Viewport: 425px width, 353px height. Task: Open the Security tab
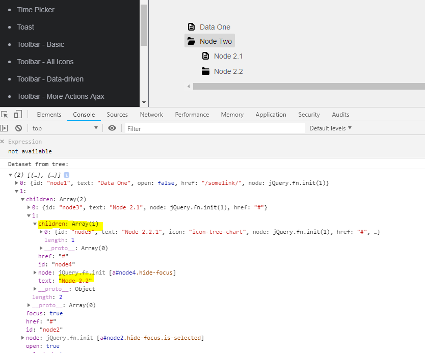[309, 115]
